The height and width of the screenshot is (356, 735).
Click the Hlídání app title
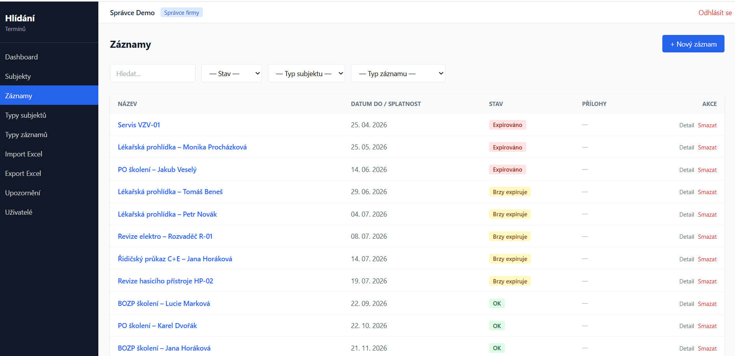point(20,18)
